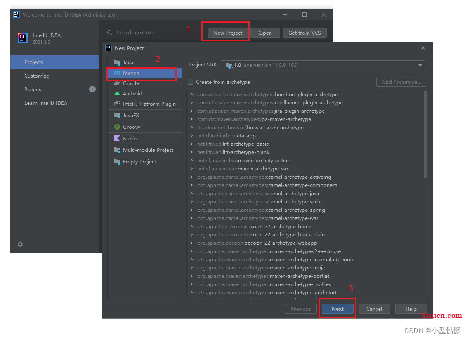The width and height of the screenshot is (467, 338).
Task: Expand bamboo-plugin-archetype node
Action: (191, 94)
